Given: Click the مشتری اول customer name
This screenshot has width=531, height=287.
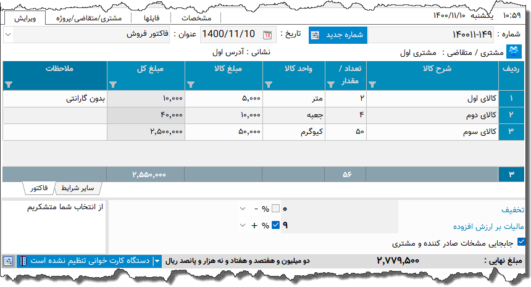Looking at the screenshot, I should click(x=418, y=53).
